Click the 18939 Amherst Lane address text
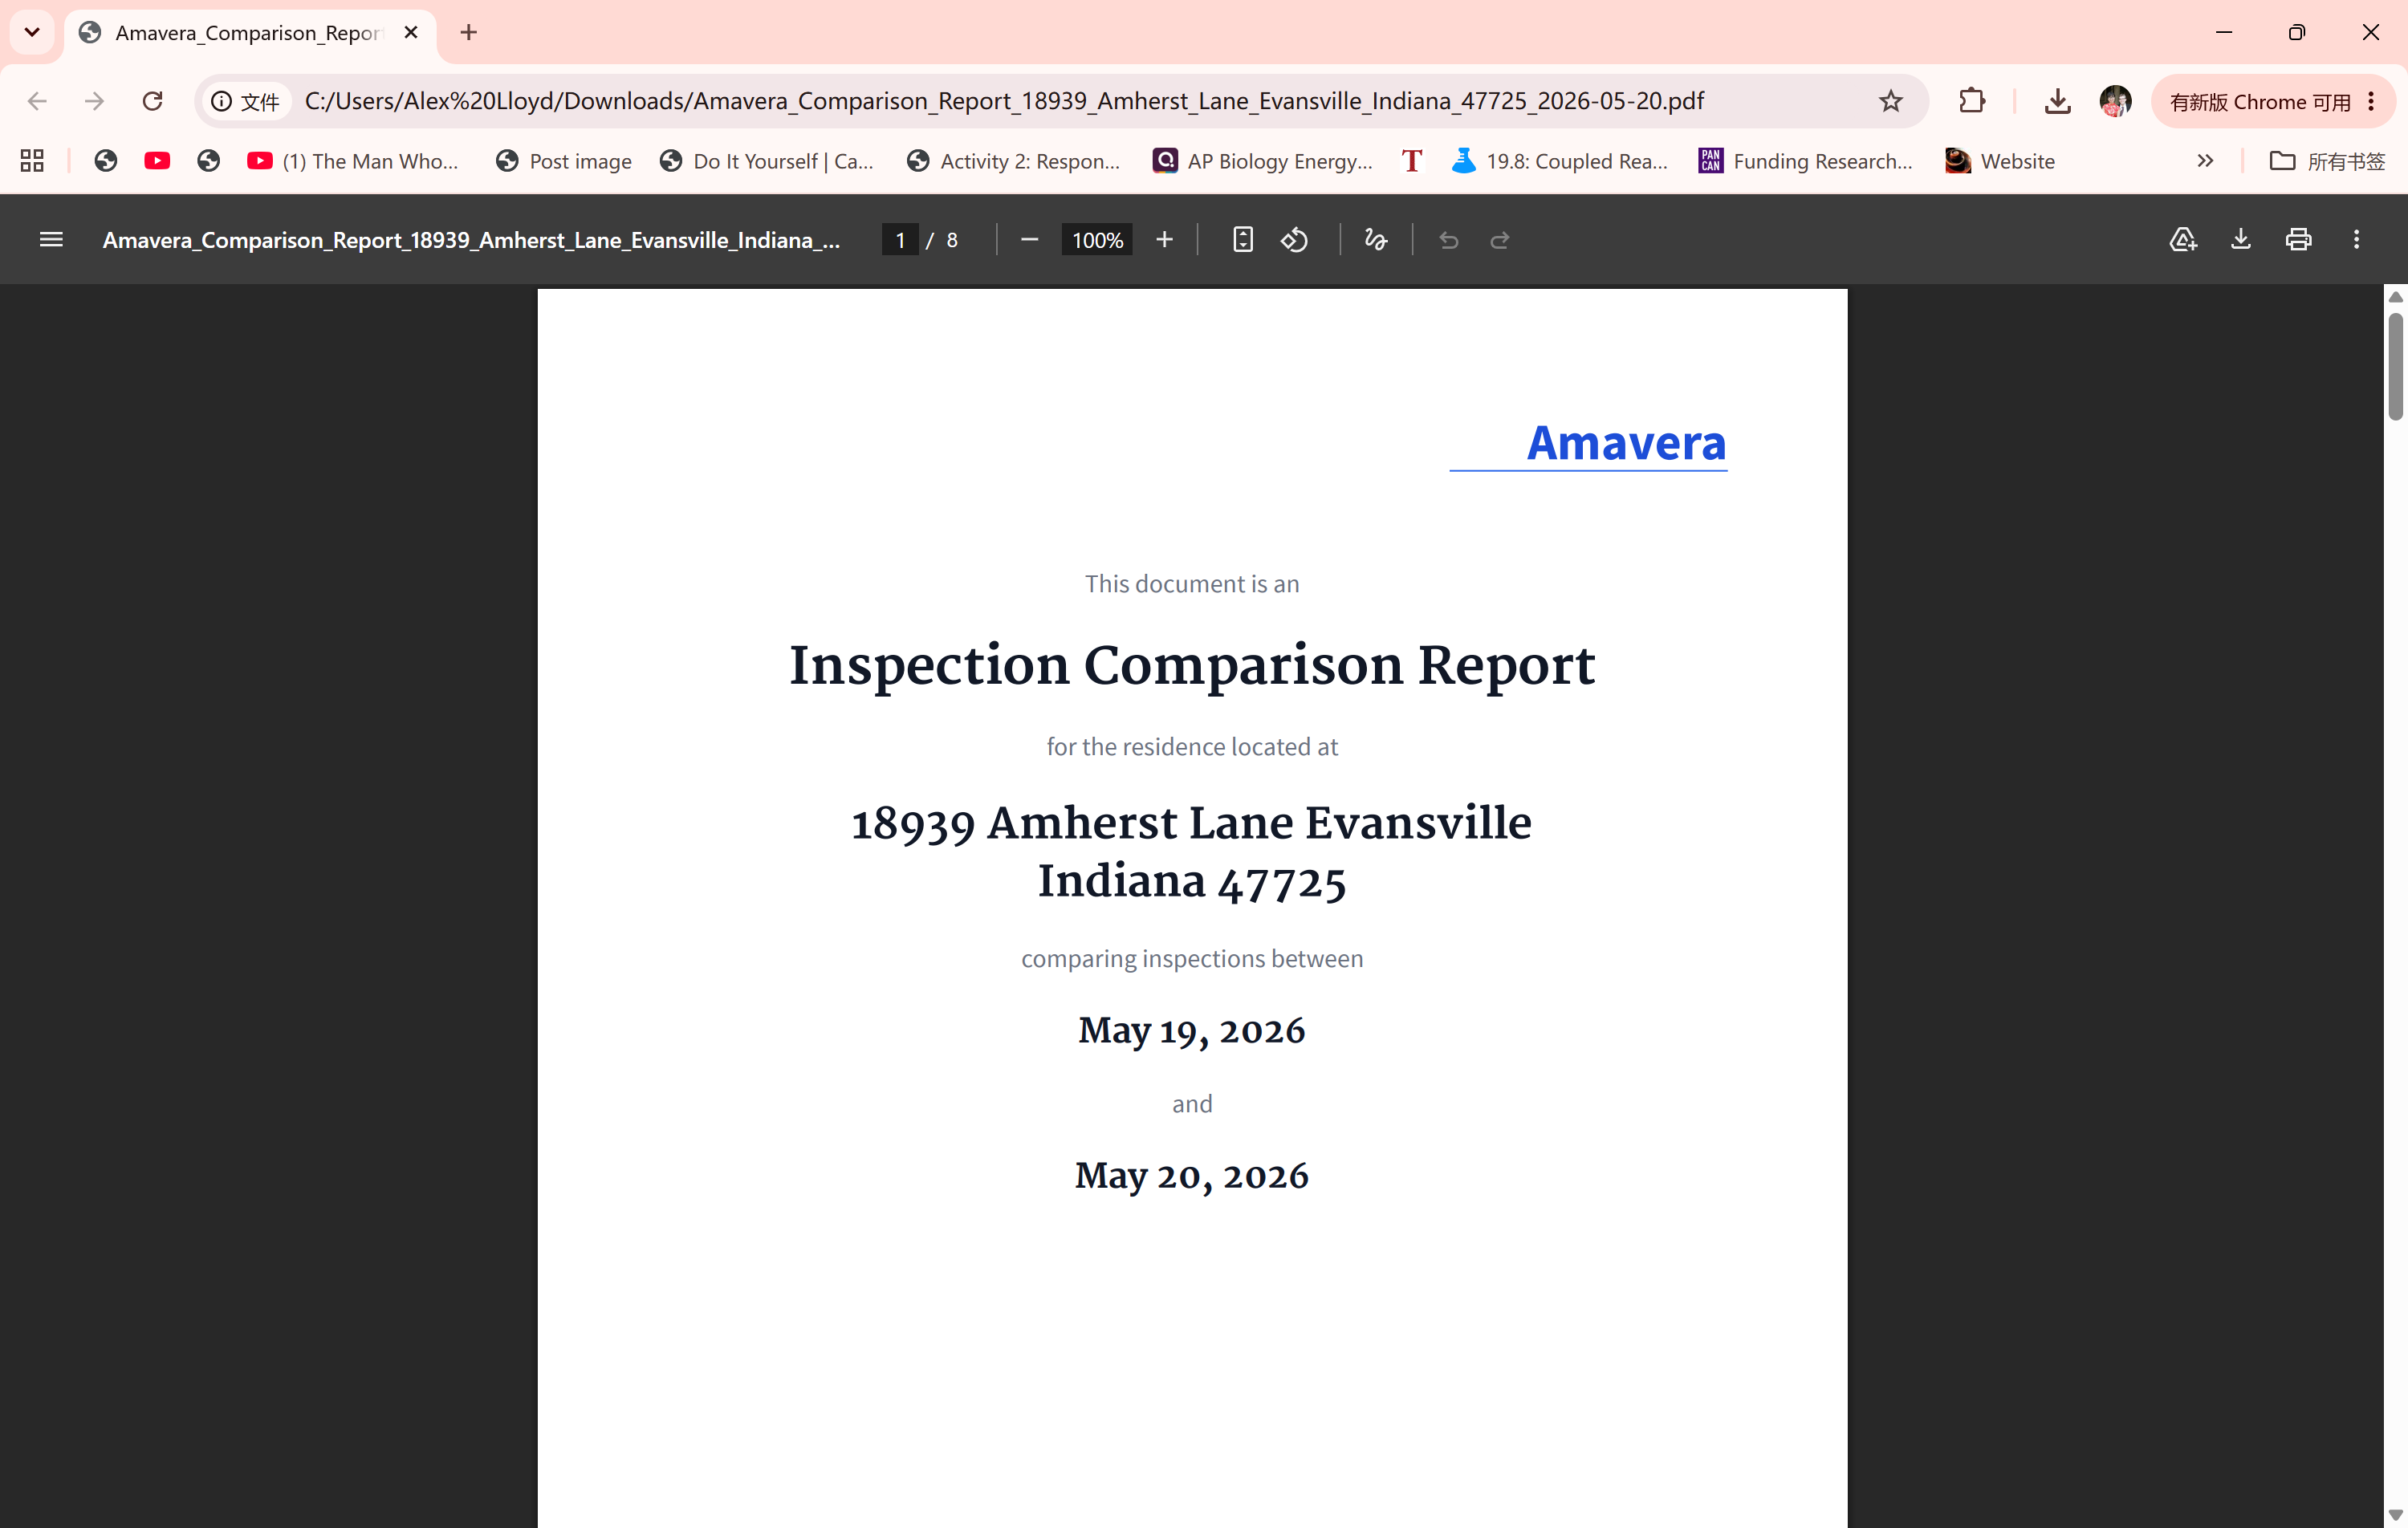Viewport: 2408px width, 1528px height. (x=1192, y=852)
